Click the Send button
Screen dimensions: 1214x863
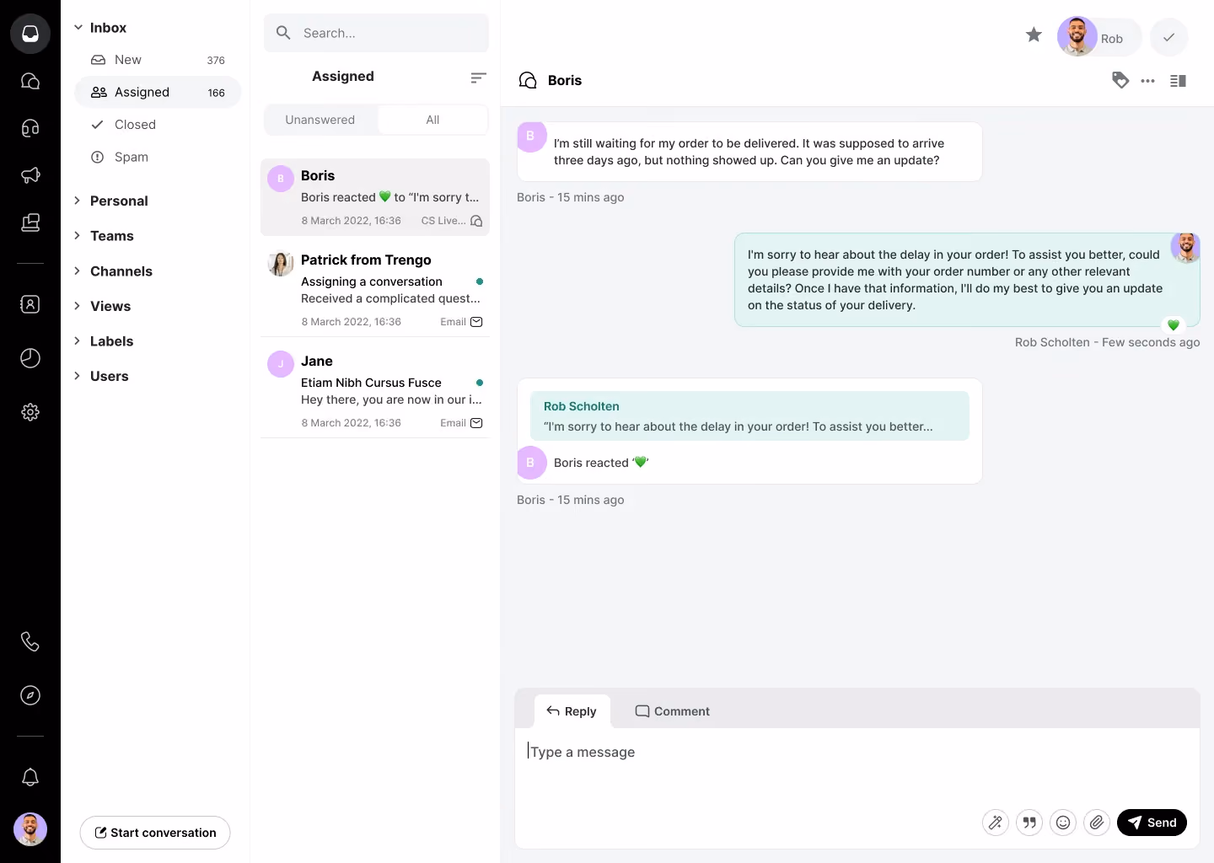1152,823
